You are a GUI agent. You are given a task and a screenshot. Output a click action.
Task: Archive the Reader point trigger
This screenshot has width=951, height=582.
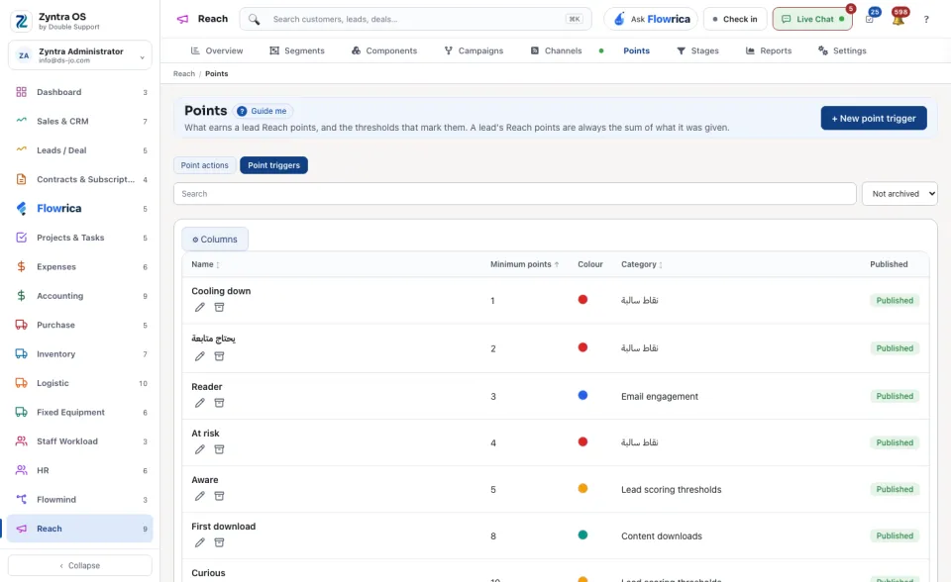click(219, 403)
